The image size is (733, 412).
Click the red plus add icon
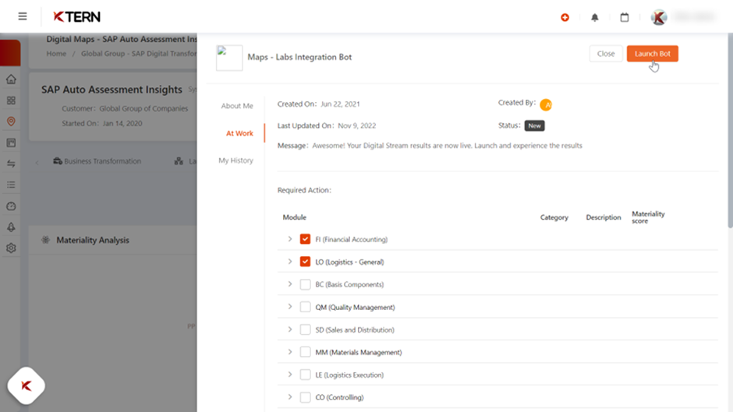[565, 17]
